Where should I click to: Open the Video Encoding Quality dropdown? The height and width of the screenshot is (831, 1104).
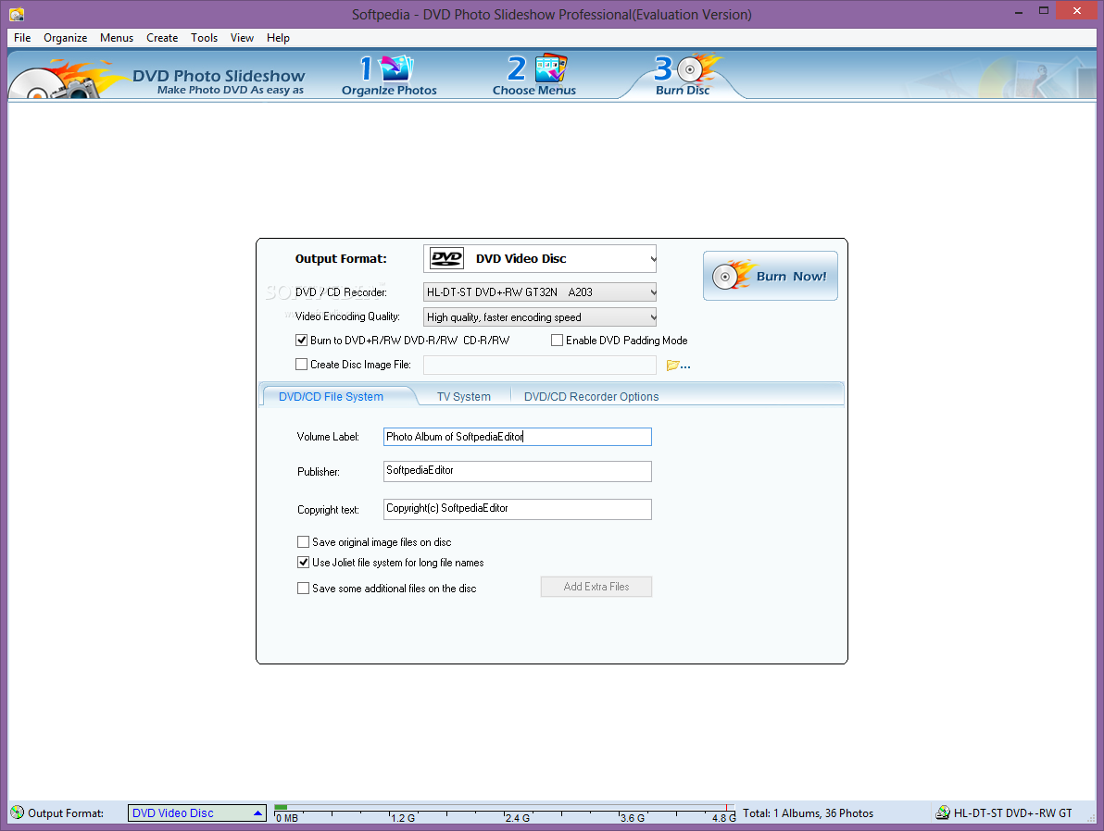(x=540, y=317)
